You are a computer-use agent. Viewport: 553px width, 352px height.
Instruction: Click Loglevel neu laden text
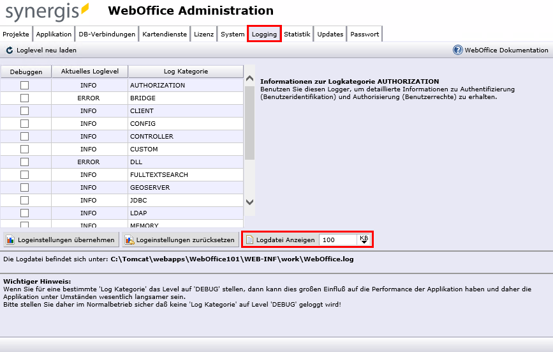(x=47, y=50)
